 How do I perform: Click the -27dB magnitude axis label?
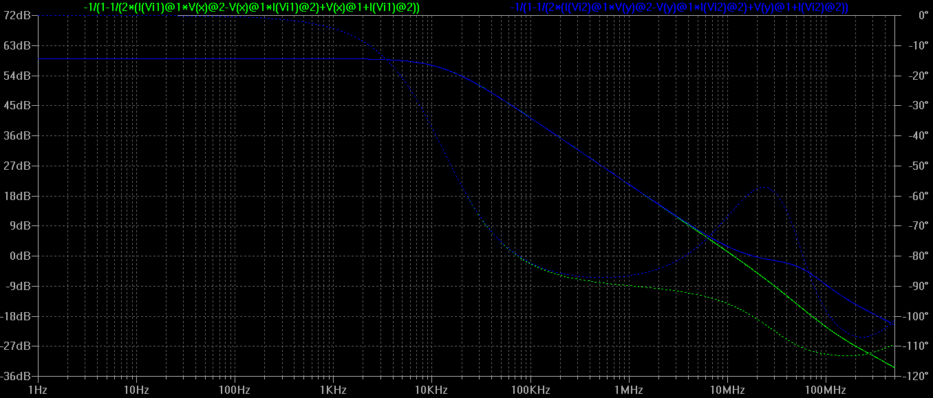tap(15, 346)
